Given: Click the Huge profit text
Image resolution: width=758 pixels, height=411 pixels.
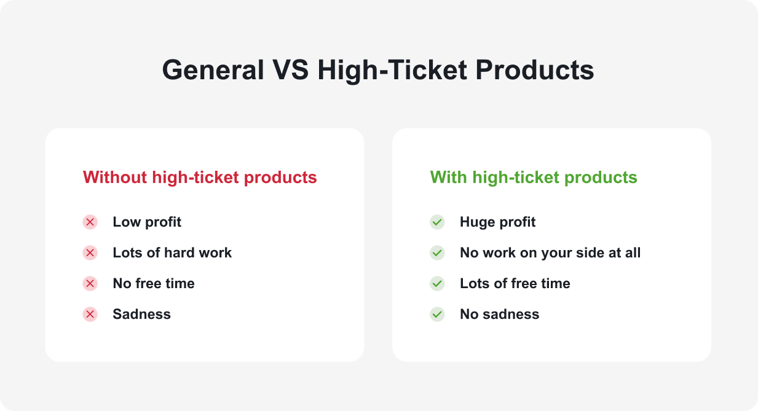Looking at the screenshot, I should (x=497, y=222).
